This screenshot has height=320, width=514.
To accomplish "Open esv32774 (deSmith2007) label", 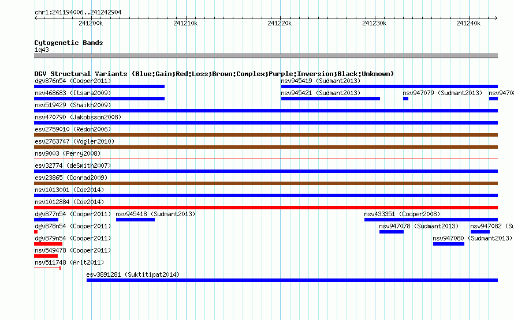I will 73,165.
